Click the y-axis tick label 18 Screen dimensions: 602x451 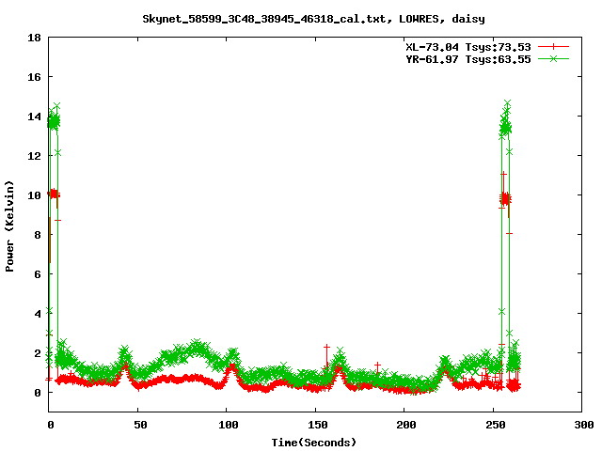point(34,38)
